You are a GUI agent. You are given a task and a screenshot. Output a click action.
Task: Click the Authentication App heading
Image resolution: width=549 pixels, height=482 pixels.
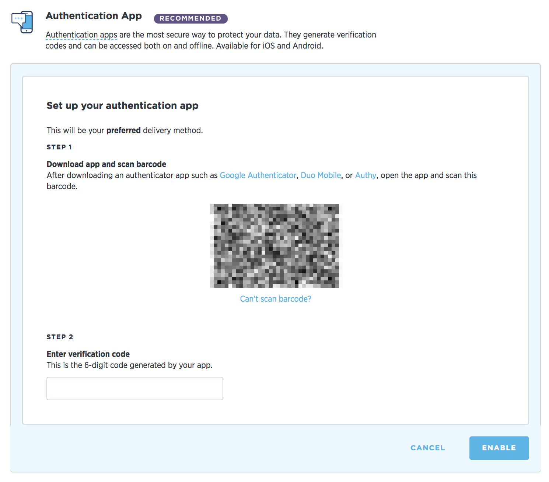tap(94, 16)
